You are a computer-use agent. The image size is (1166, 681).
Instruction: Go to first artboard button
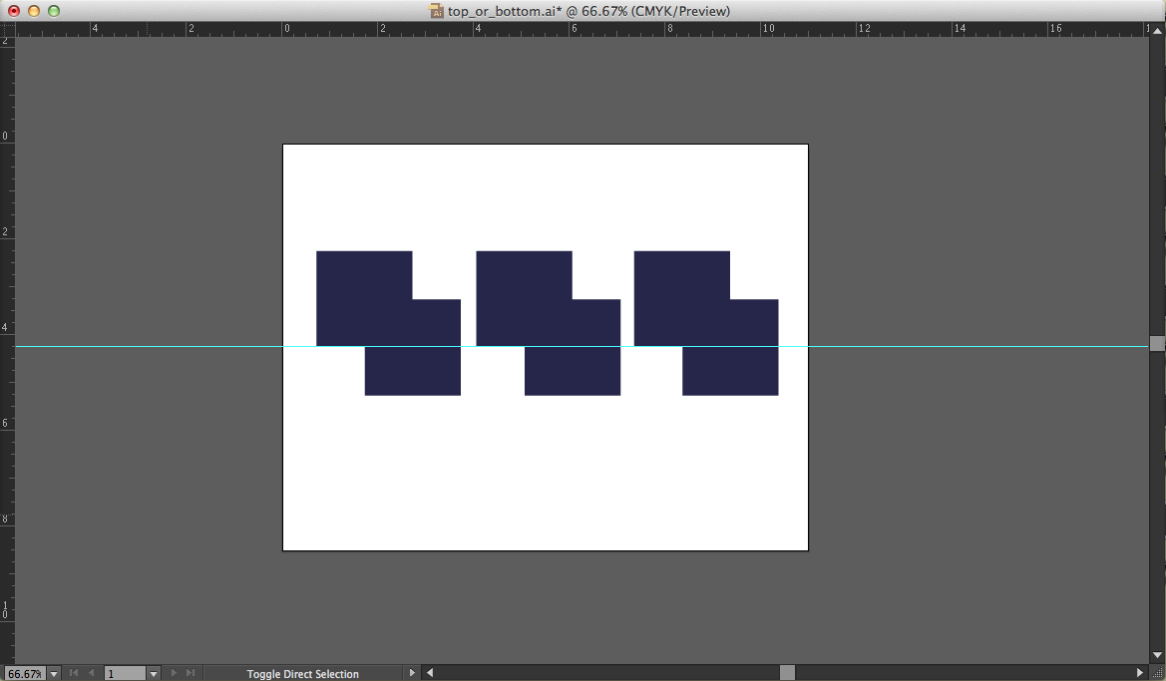click(73, 674)
